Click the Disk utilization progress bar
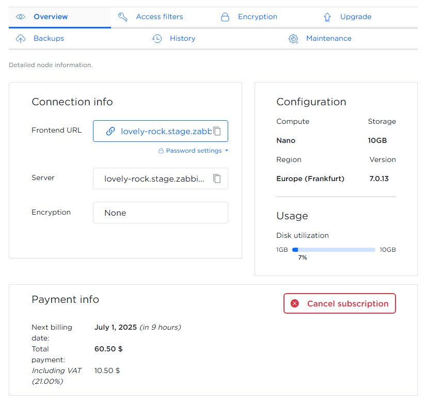This screenshot has width=427, height=404. coord(334,250)
